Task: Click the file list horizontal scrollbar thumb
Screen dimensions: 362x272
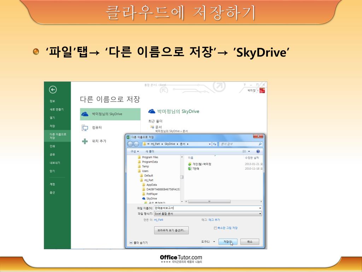Action: point(209,202)
